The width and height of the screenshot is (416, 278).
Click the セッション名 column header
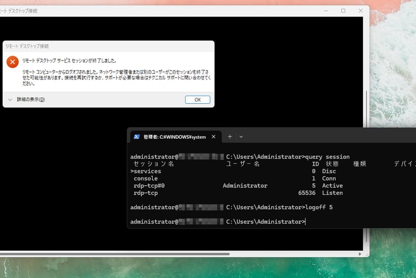154,164
